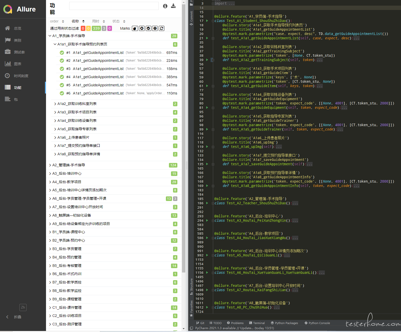Screen dimensions: 401x332
Task: Click the grey skipped badge 3 on A6 row
Action: [x=175, y=199]
